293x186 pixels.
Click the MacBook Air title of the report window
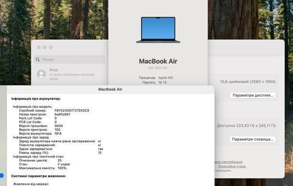110,89
